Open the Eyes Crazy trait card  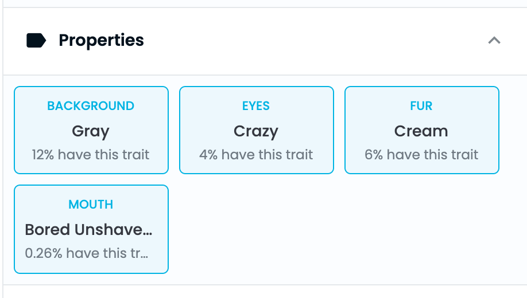pyautogui.click(x=257, y=130)
